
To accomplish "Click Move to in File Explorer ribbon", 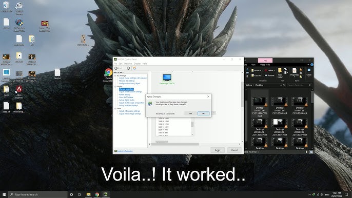I will tap(257, 70).
